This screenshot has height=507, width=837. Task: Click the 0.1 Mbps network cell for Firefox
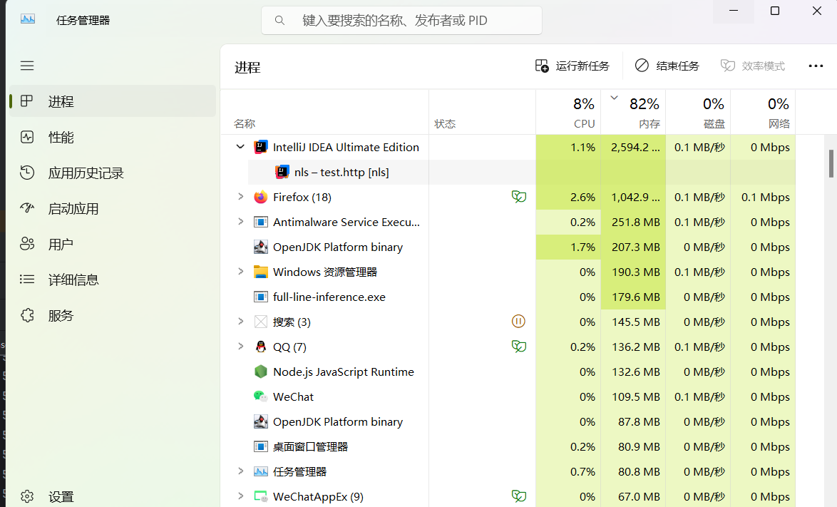(x=763, y=197)
